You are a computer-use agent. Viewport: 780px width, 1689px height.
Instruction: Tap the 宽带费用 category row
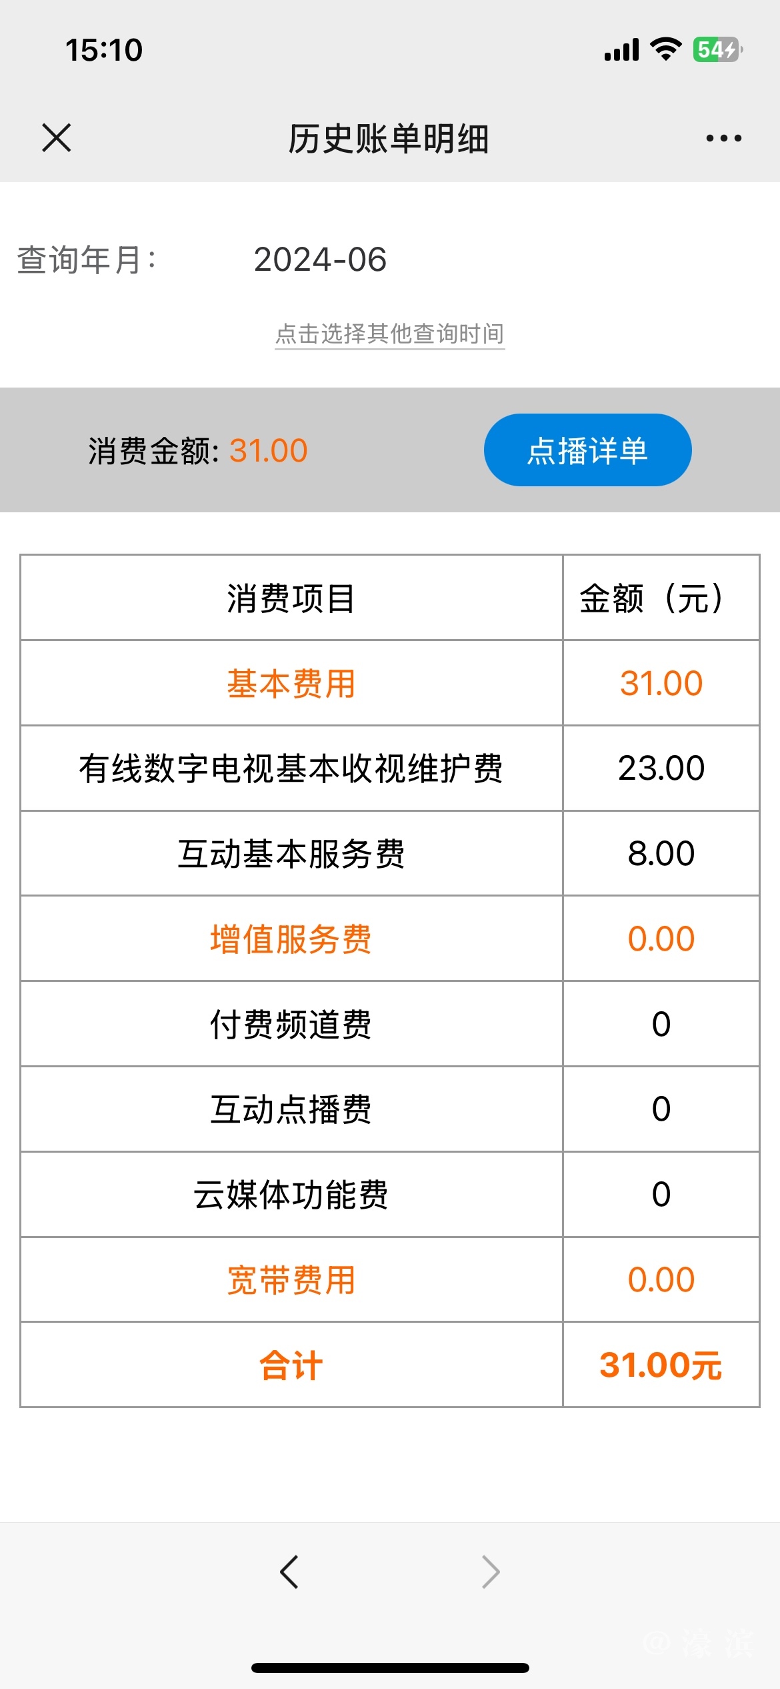click(291, 1280)
